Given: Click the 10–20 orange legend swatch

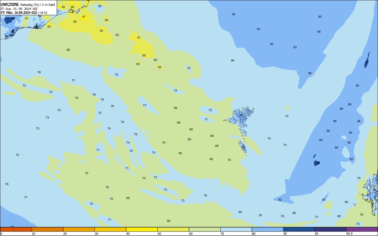Looking at the screenshot, I should click(x=48, y=229).
